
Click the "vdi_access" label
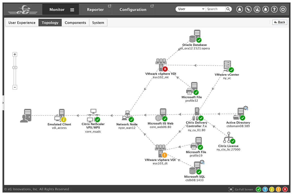[x=59, y=128]
